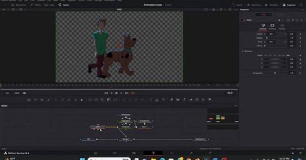Viewport: 306px width, 160px height.
Task: Select the MediaOut1 node
Action: click(x=200, y=139)
